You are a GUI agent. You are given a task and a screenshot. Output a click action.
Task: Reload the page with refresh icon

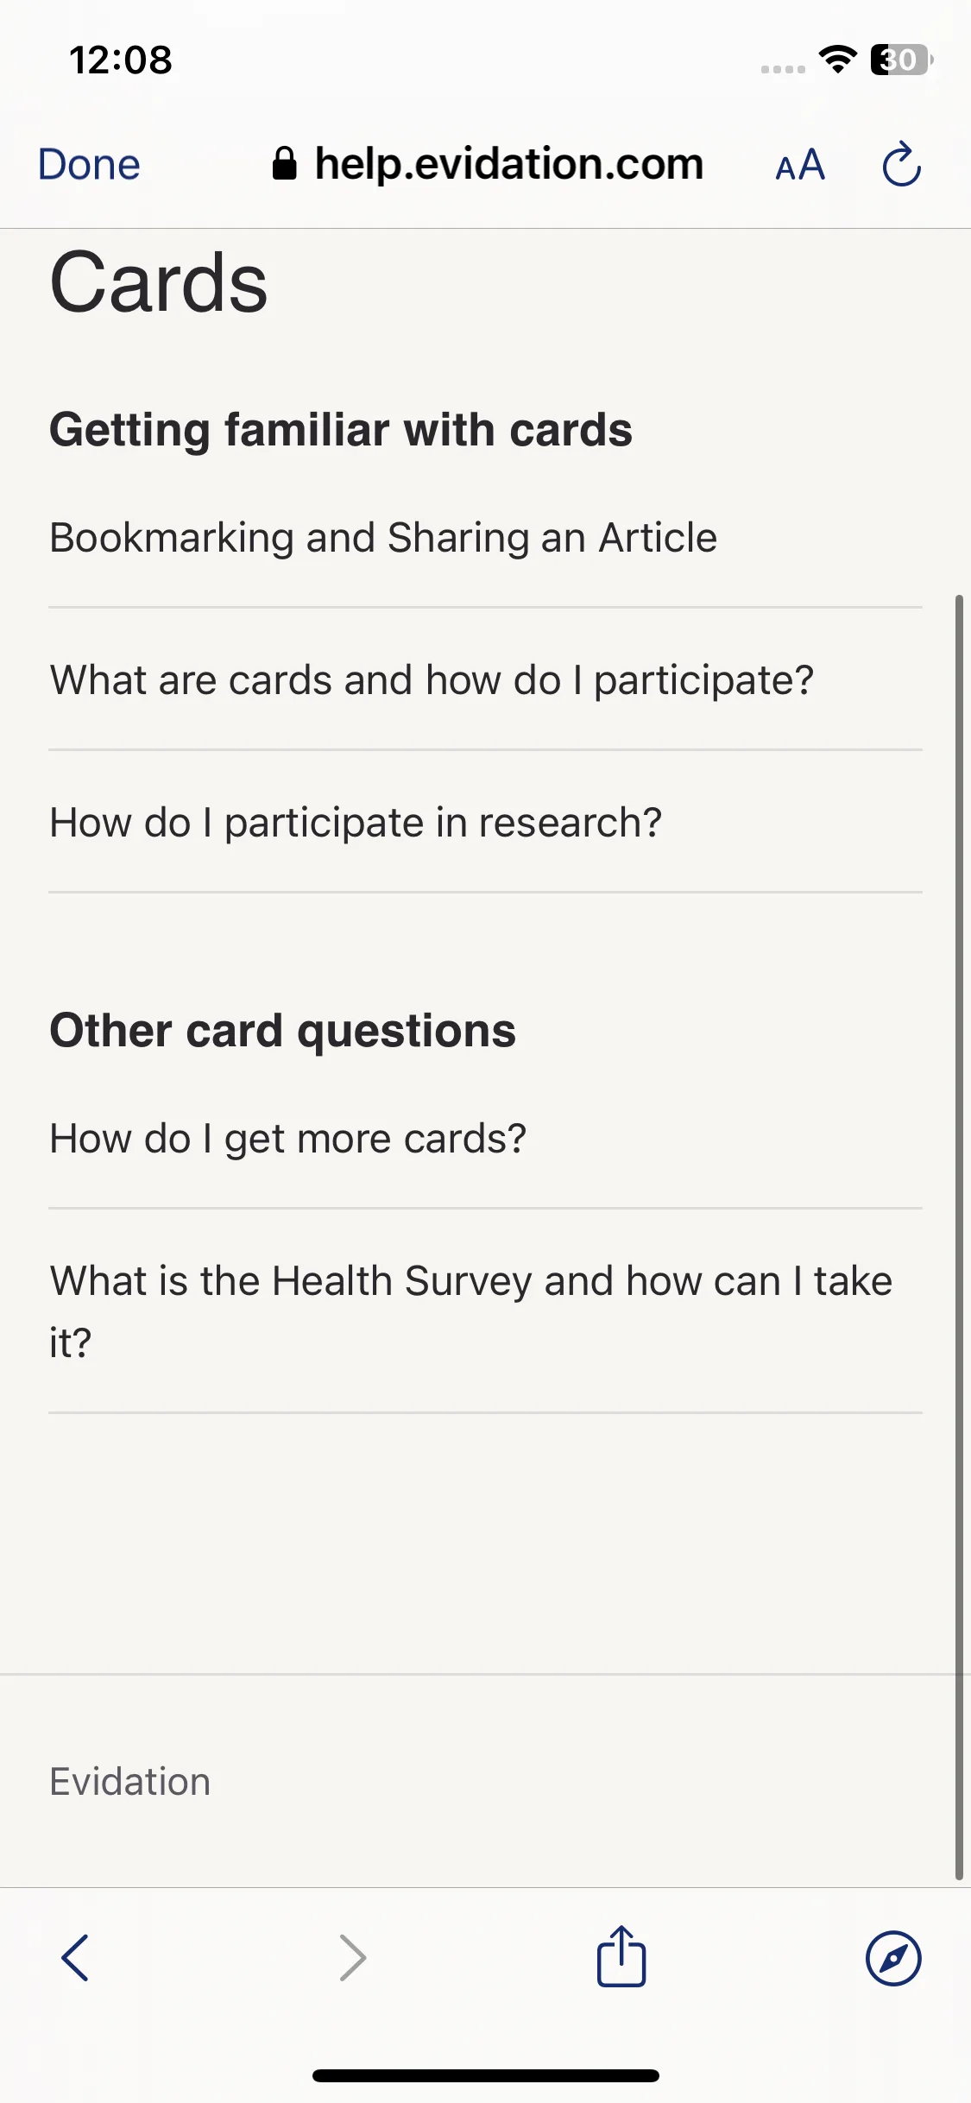pyautogui.click(x=901, y=164)
